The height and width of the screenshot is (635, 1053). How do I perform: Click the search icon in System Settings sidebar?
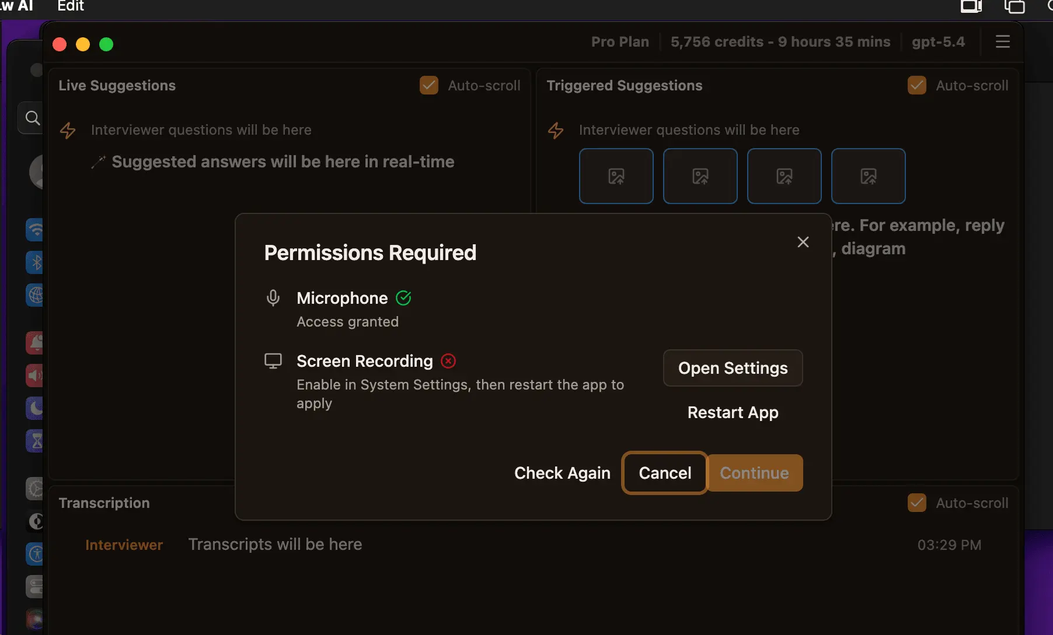point(33,118)
